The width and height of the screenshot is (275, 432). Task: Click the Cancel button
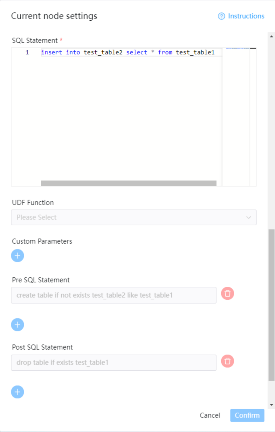(210, 415)
